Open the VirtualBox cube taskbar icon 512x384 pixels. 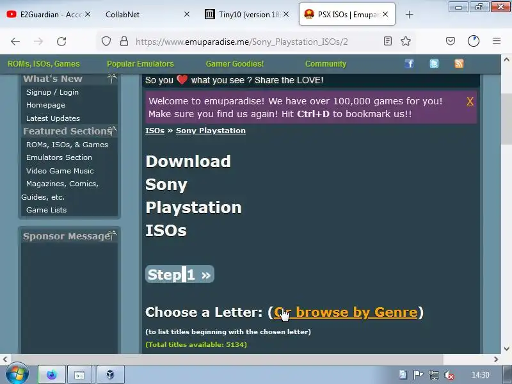coord(110,374)
